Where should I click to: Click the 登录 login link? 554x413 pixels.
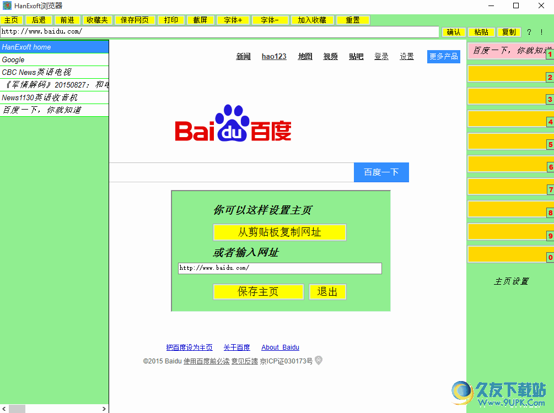tap(381, 57)
